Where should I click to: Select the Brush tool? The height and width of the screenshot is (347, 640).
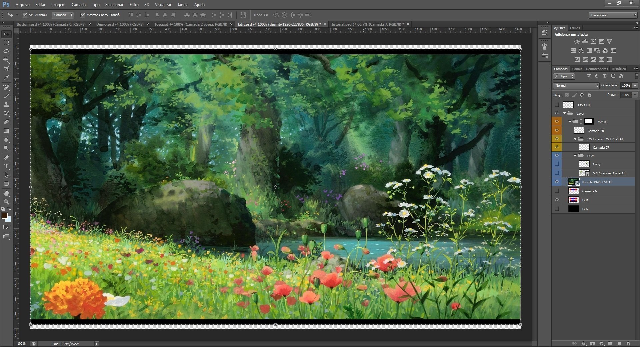click(6, 96)
